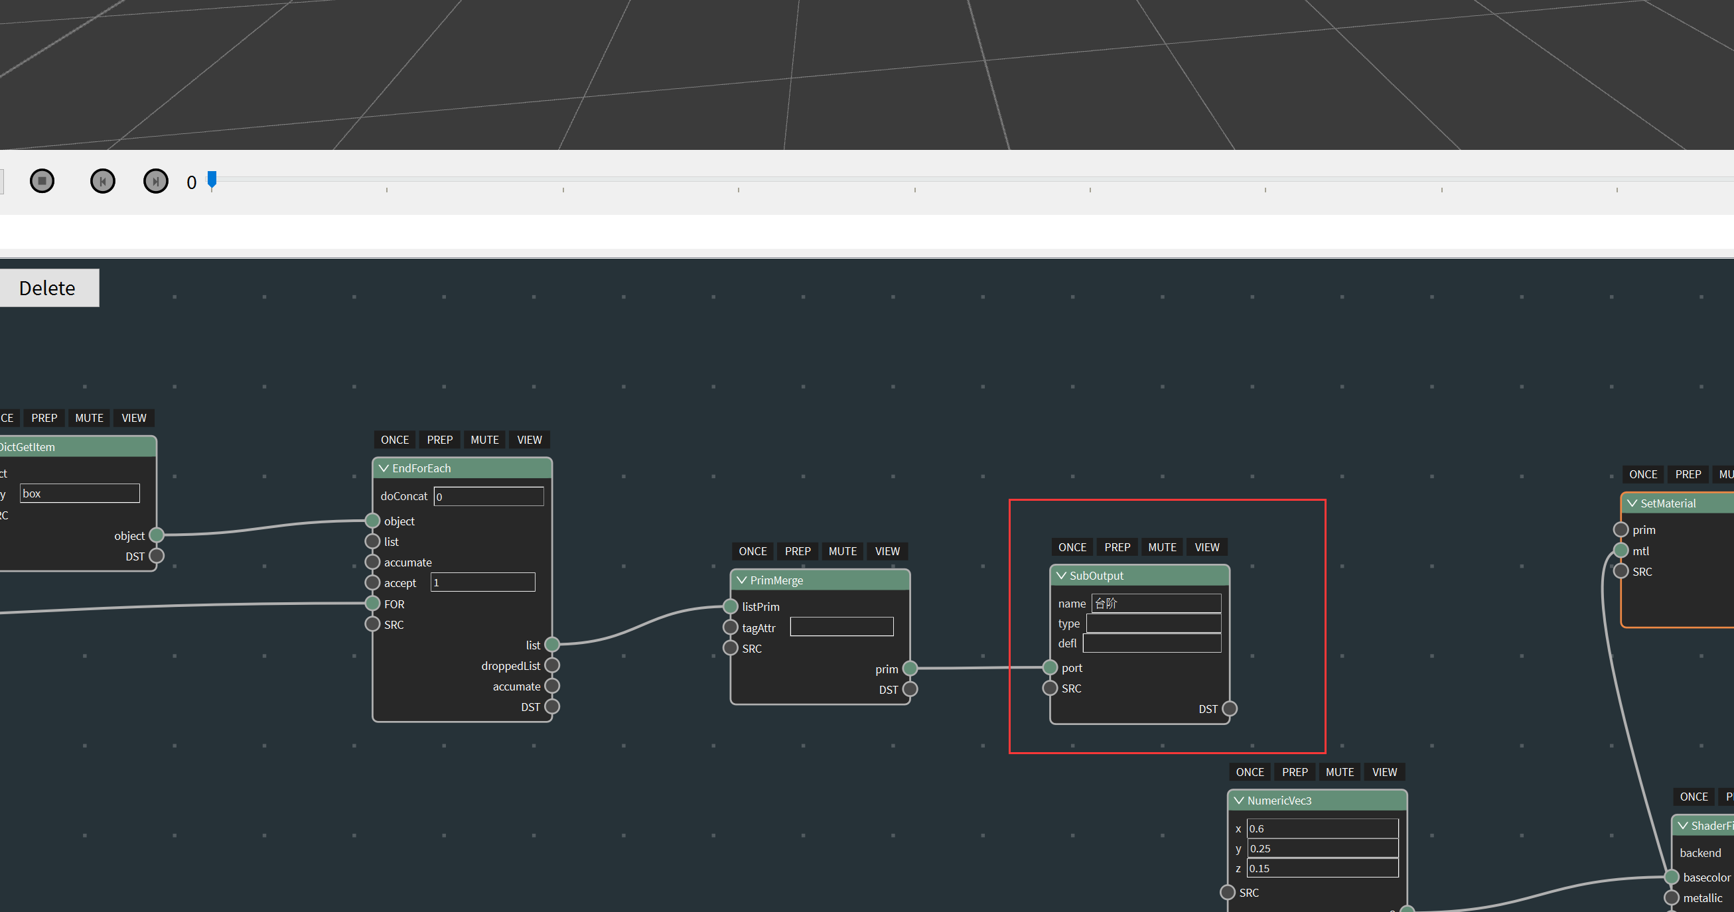The image size is (1734, 912).
Task: Click the listPrim input socket of PrimMerge
Action: click(731, 606)
